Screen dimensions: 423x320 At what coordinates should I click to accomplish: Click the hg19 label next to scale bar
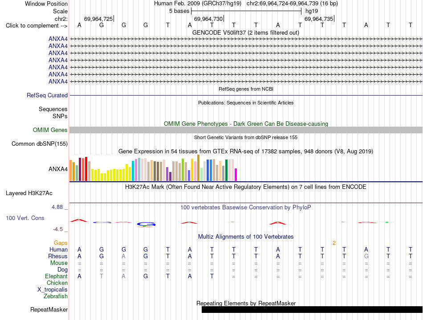click(x=312, y=11)
